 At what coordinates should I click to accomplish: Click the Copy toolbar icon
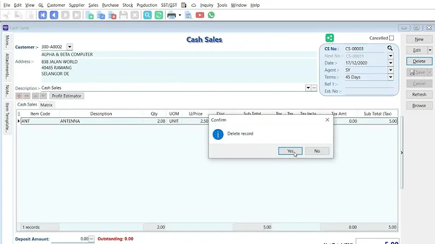tap(18, 15)
